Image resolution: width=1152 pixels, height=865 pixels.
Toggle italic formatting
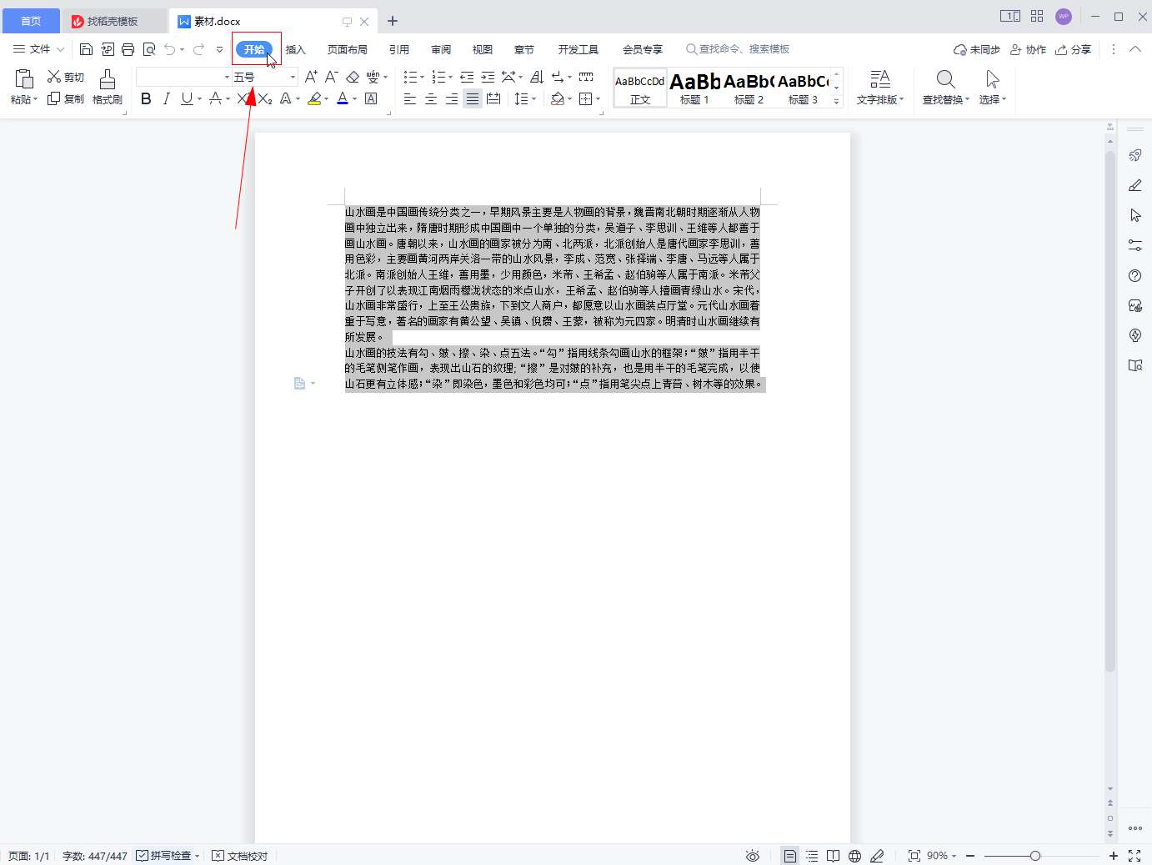tap(166, 98)
